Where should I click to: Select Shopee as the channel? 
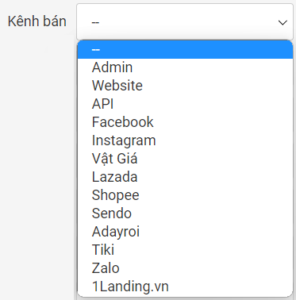pyautogui.click(x=185, y=195)
